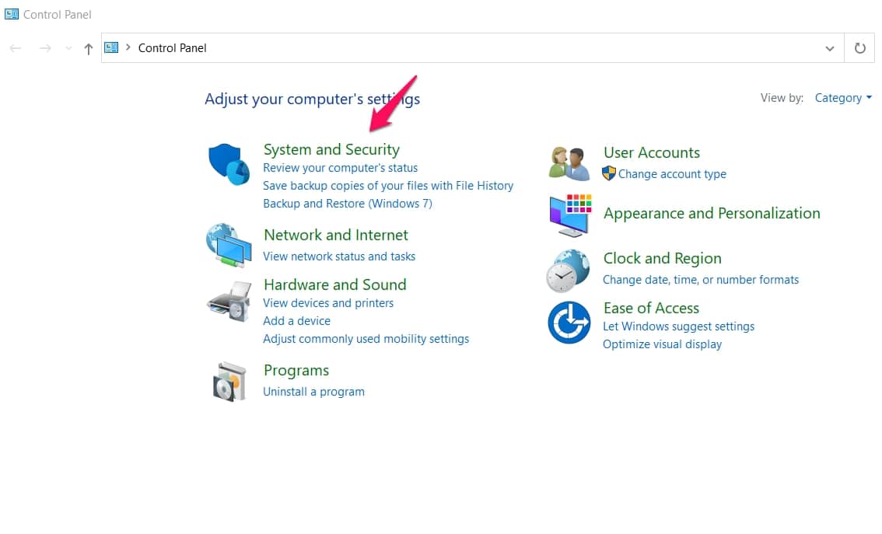This screenshot has height=534, width=882.
Task: Open Adjust commonly used mobility settings
Action: click(366, 339)
